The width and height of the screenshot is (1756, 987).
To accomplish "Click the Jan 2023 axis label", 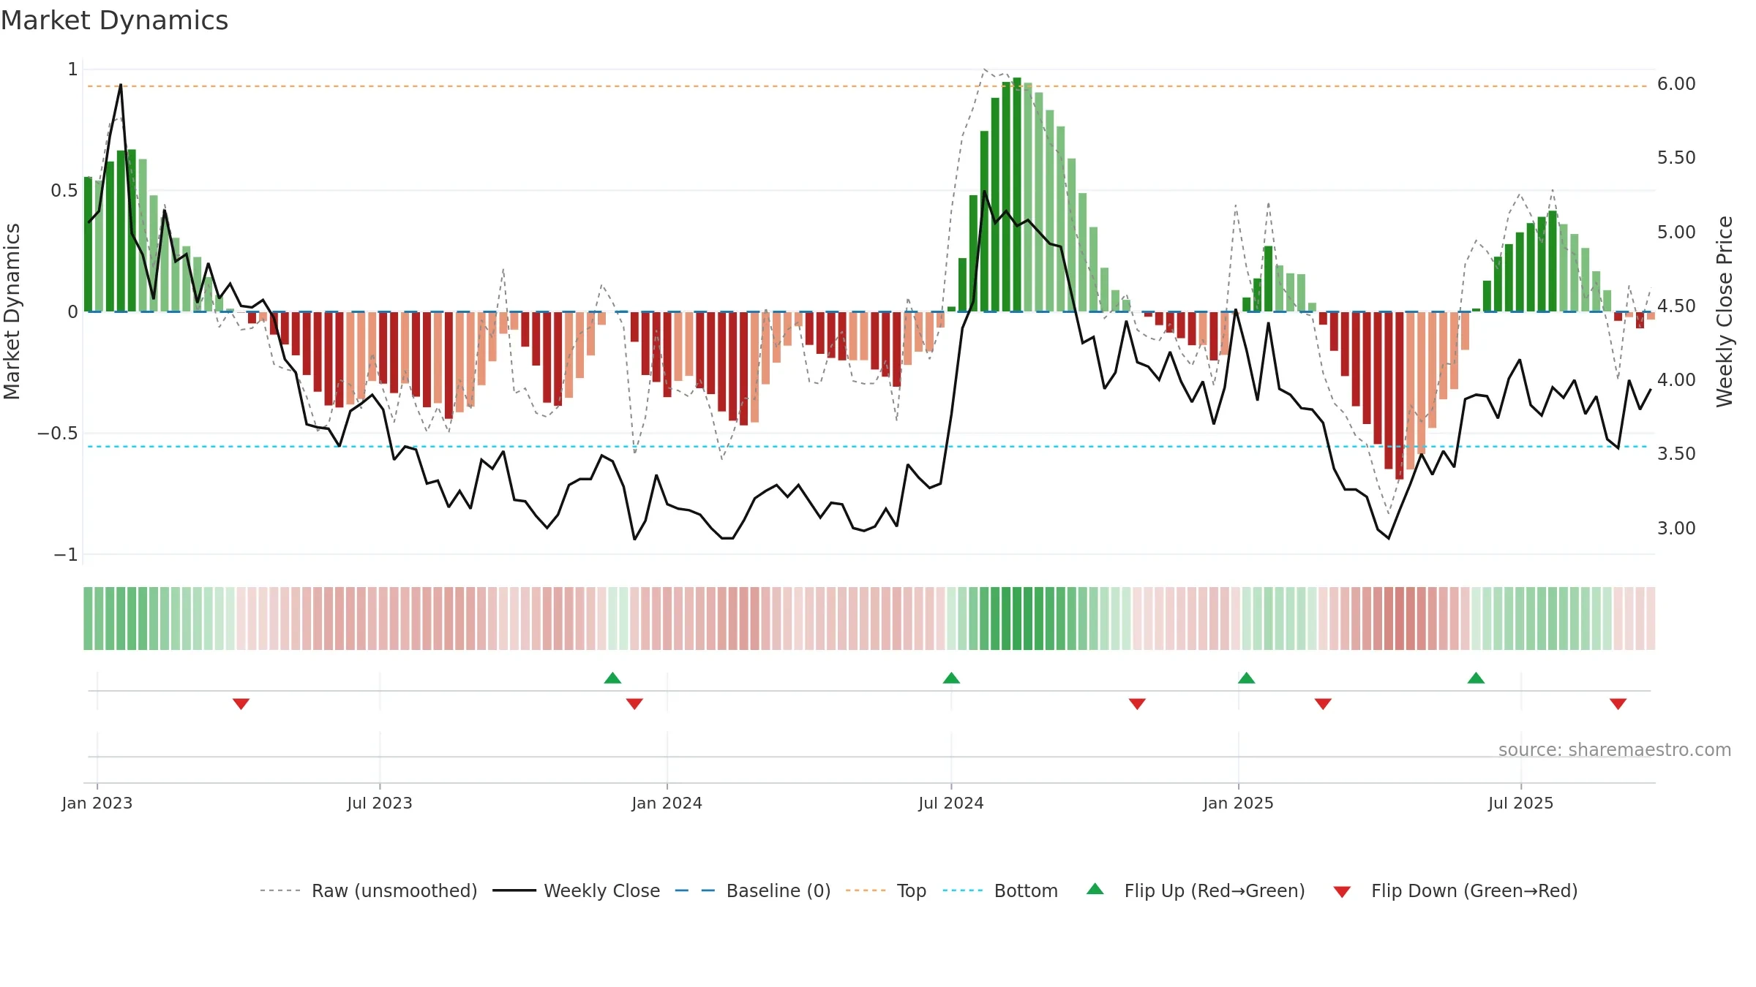I will coord(97,803).
